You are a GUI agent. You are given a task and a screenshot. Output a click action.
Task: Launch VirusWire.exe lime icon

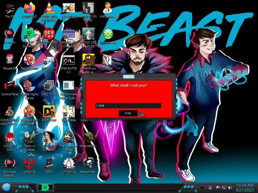tap(108, 34)
